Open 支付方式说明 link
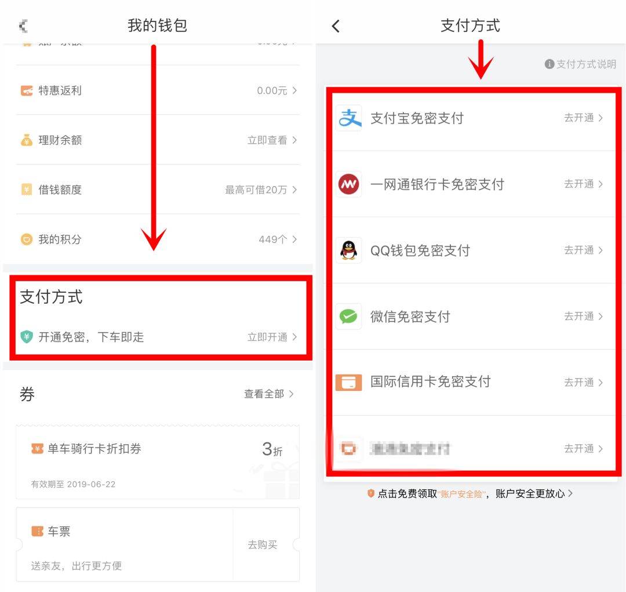Screen dimensions: 626x592 coord(580,64)
